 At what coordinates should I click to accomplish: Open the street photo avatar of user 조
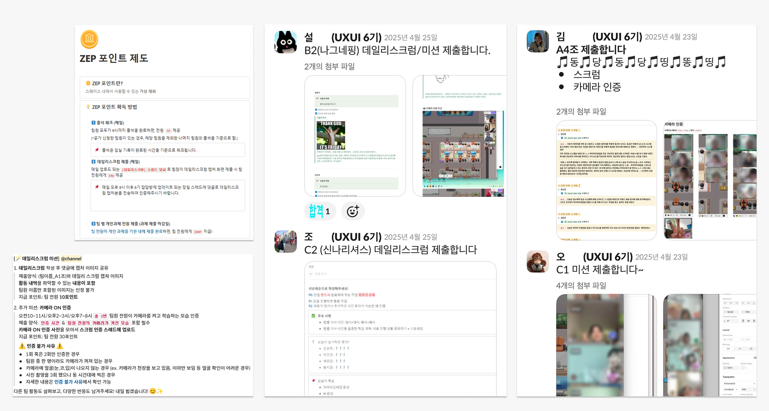286,242
